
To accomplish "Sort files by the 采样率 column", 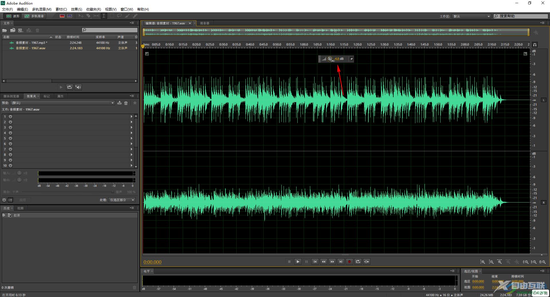I will (x=105, y=37).
